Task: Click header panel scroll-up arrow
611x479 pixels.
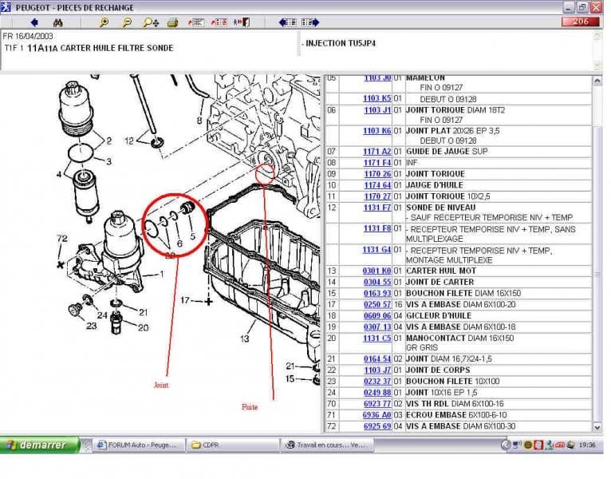Action: (597, 35)
